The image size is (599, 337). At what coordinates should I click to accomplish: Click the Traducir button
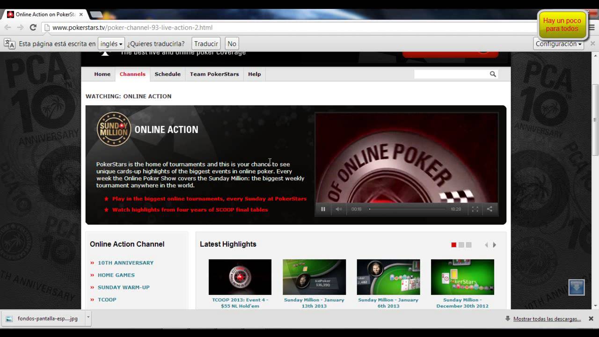(x=206, y=44)
